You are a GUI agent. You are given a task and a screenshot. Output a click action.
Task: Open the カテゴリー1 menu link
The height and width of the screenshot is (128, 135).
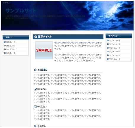click(x=11, y=42)
